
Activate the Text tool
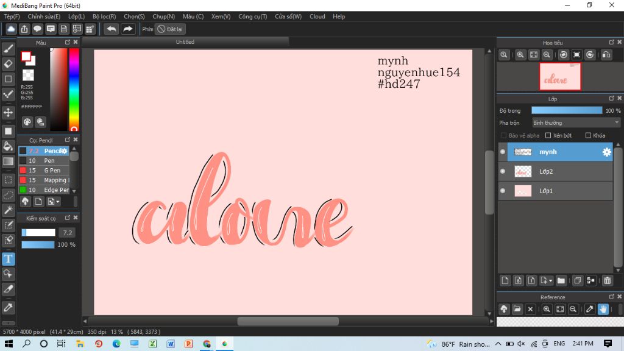9,259
